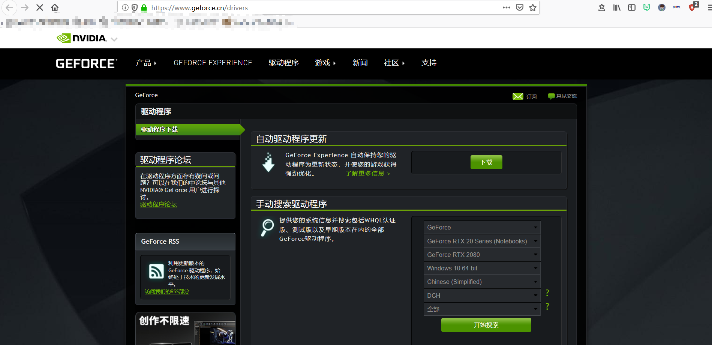Image resolution: width=712 pixels, height=345 pixels.
Task: Click the NVIDIA logo
Action: point(82,38)
